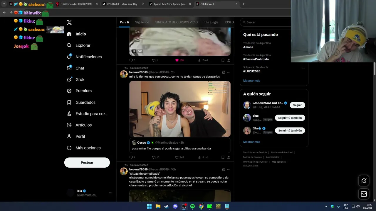Viewport: 376px width, 211px height.
Task: Open SINDICATO DE GORDOS VICIO tab
Action: (176, 22)
